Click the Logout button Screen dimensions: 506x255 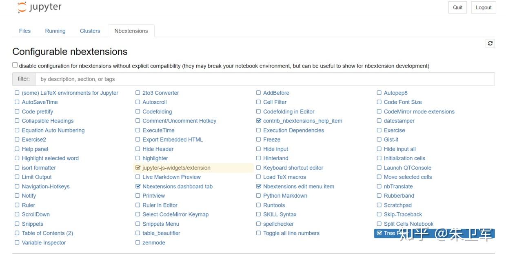click(484, 7)
